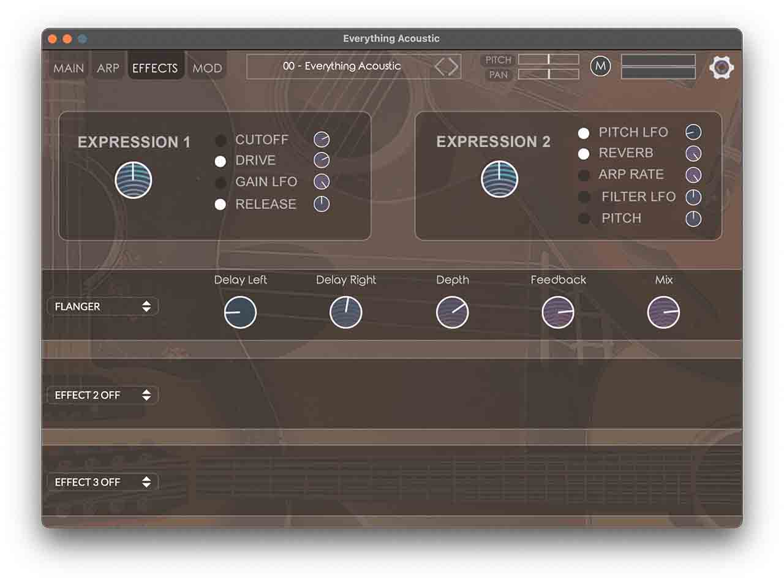Click the flanger Depth knob
The height and width of the screenshot is (583, 784).
(452, 312)
